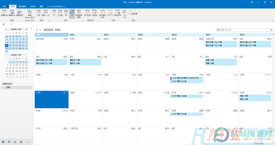This screenshot has width=275, height=145.
Task: Go to the next month in the main calendar
Action: pos(40,30)
